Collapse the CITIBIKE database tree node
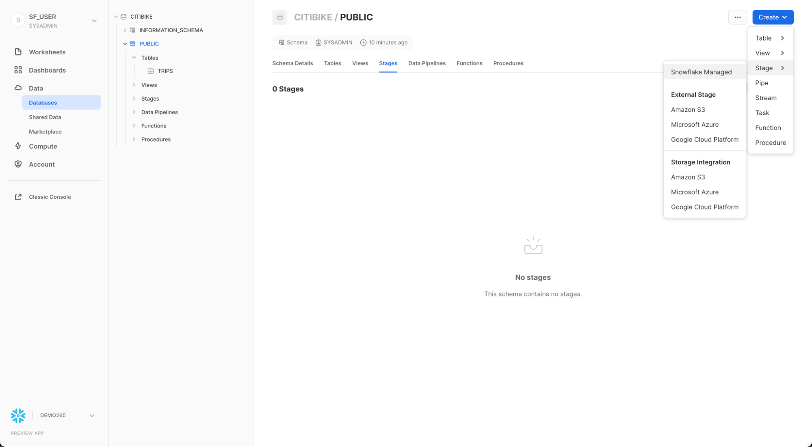812x447 pixels. (116, 17)
